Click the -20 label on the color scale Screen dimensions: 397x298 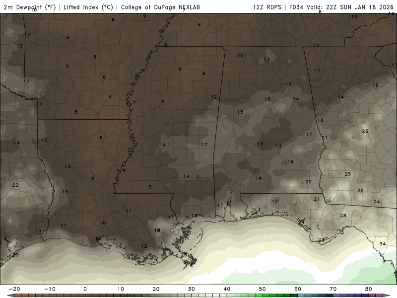click(x=14, y=289)
